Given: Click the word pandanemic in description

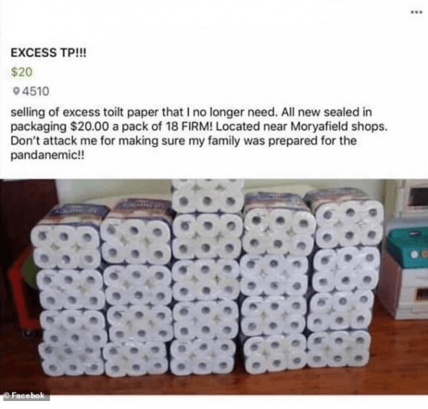Looking at the screenshot, I should [x=44, y=155].
